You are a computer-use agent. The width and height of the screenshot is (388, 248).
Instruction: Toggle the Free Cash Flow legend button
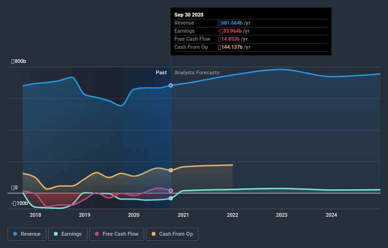tap(117, 234)
